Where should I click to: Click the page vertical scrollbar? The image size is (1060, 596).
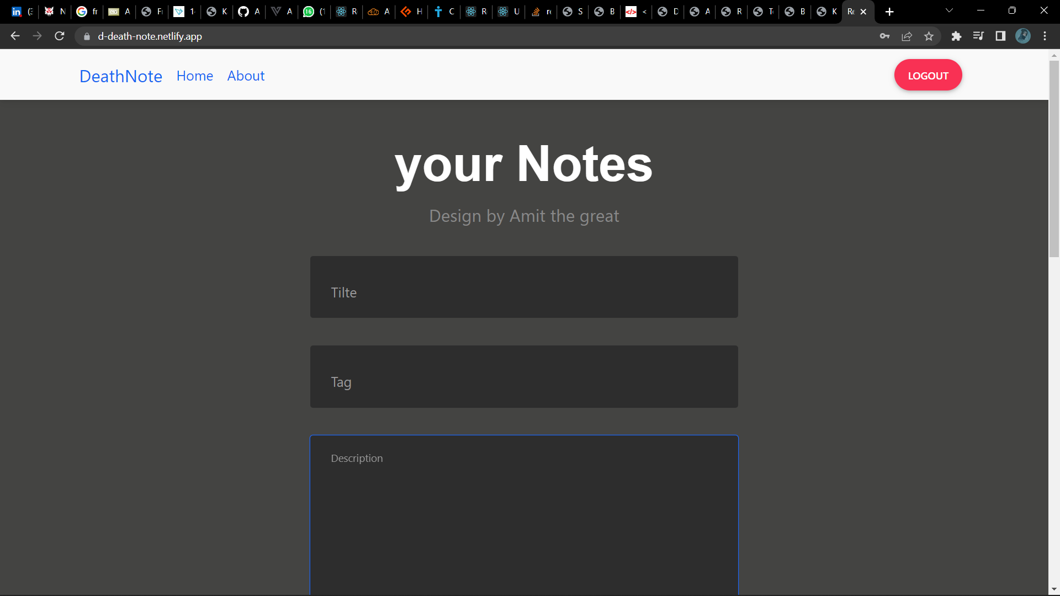(x=1054, y=160)
